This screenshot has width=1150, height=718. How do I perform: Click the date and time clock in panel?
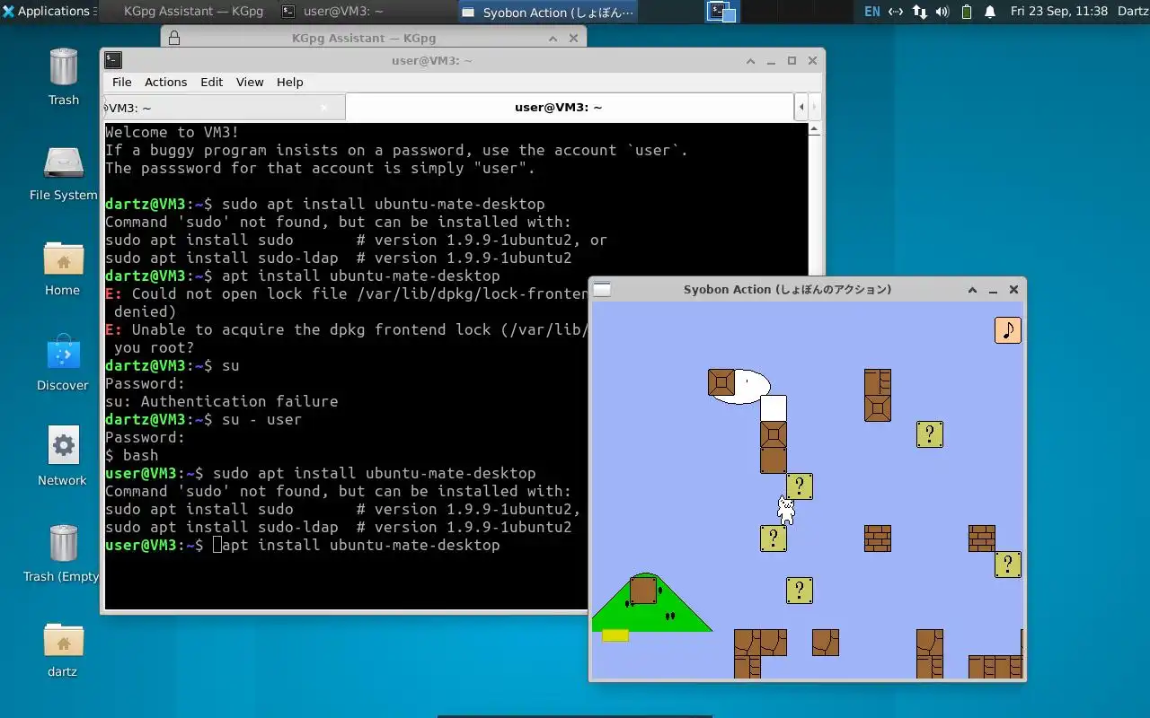[x=1058, y=12]
